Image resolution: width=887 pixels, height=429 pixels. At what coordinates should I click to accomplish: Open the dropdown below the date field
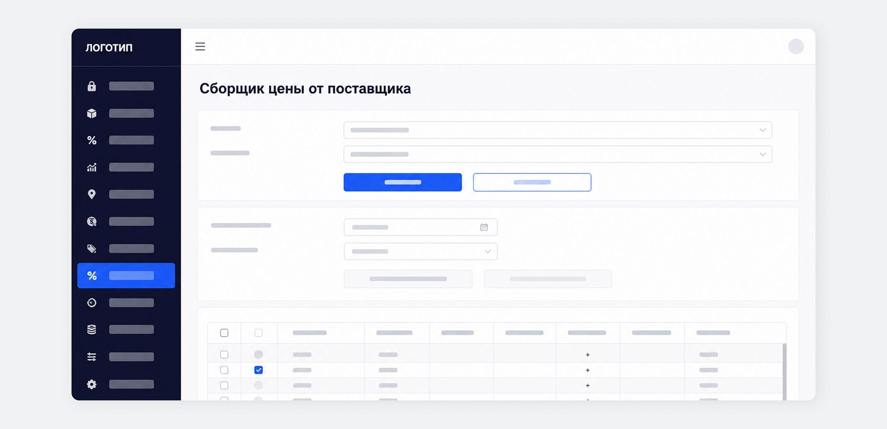click(x=420, y=251)
